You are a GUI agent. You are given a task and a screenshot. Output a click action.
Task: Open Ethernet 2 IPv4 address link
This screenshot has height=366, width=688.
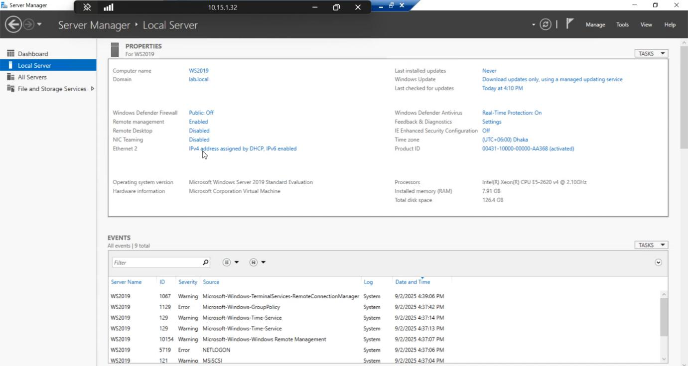[x=243, y=148]
